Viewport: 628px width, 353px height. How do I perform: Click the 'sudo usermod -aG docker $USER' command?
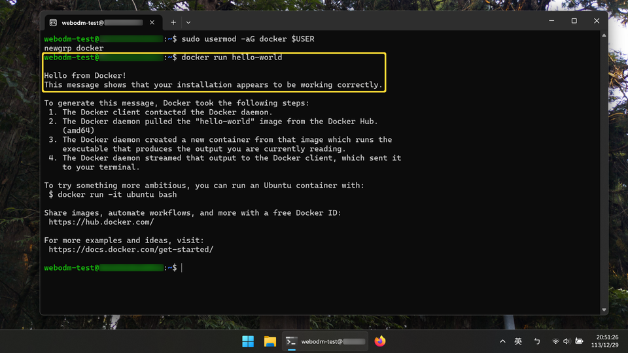coord(248,39)
